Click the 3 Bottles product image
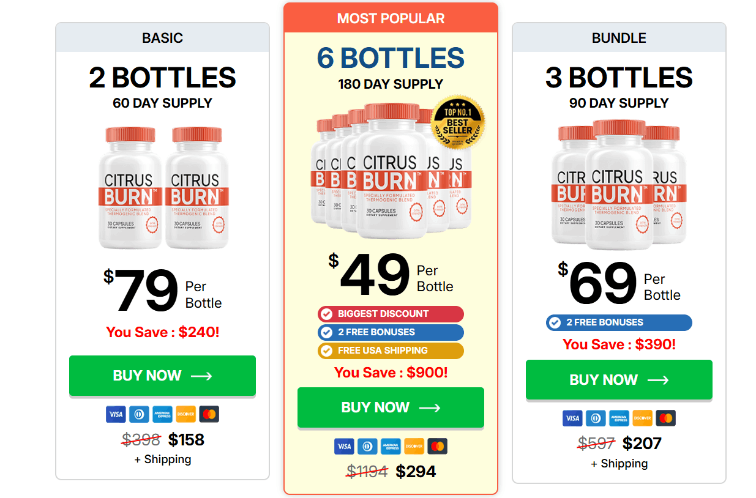Viewport: 756px width, 498px height. coord(619,184)
